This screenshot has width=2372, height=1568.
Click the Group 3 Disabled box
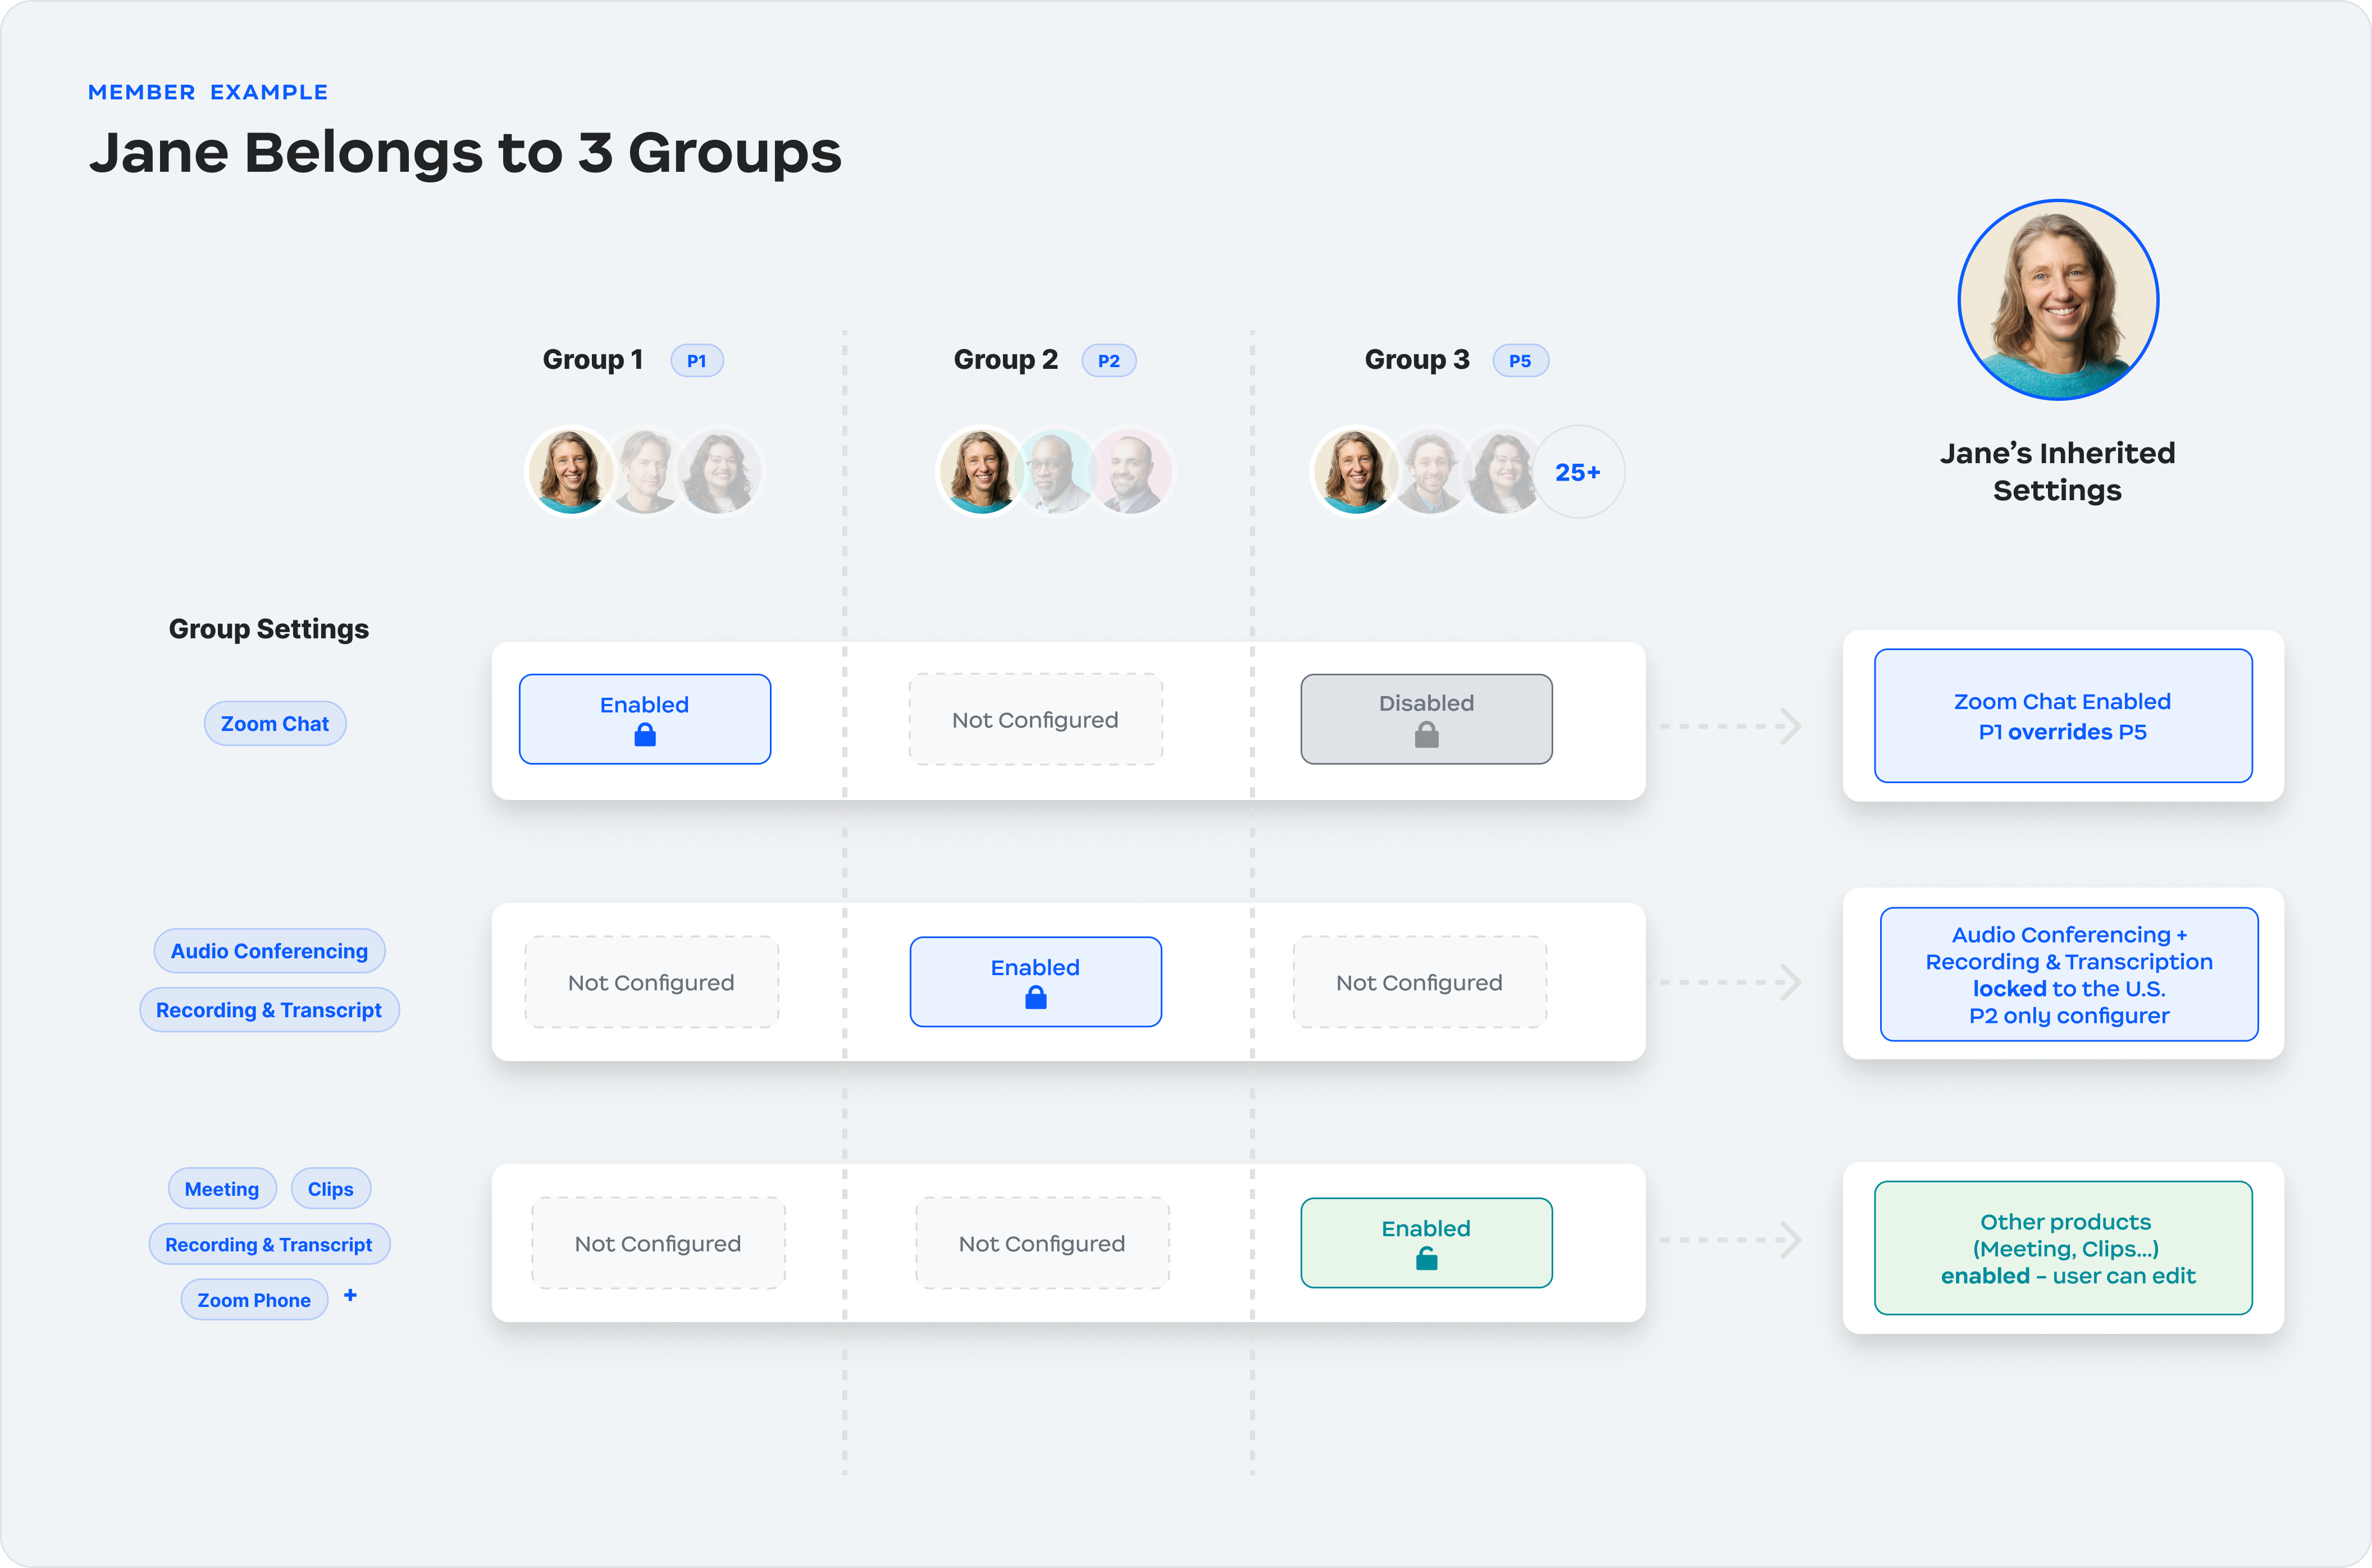(1427, 719)
